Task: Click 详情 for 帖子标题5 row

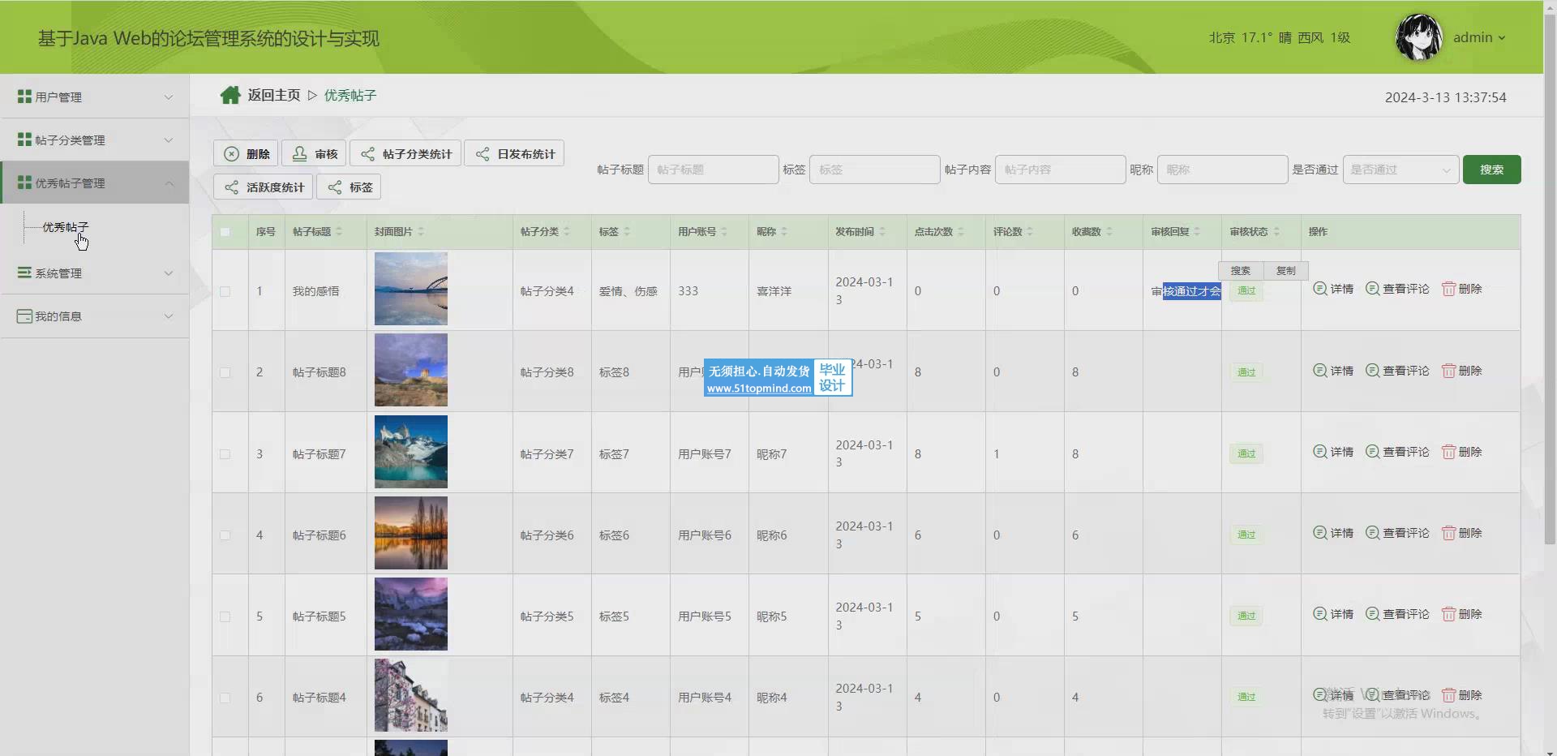Action: 1333,614
